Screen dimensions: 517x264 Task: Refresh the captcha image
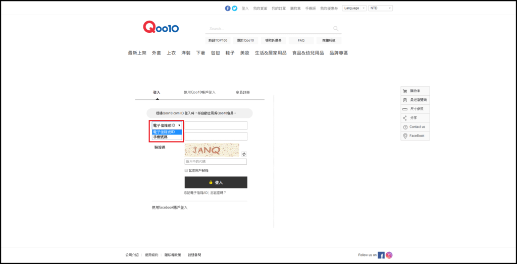(244, 154)
